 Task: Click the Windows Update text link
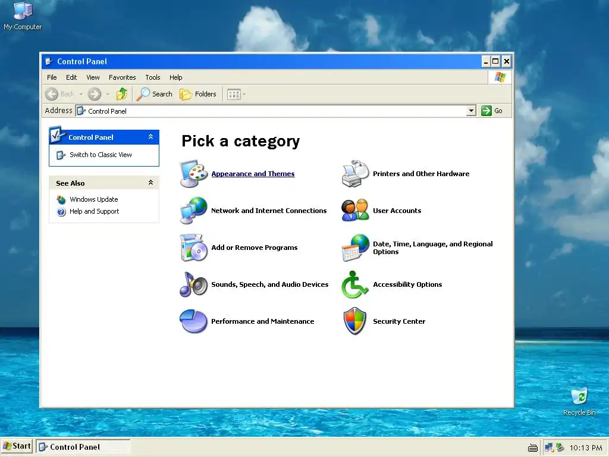93,199
